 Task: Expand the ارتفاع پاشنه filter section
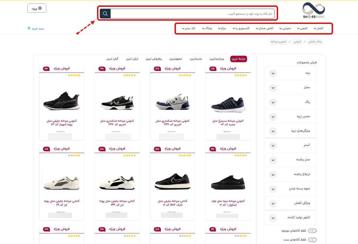click(291, 174)
